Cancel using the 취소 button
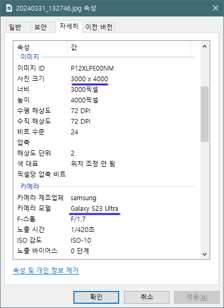 pyautogui.click(x=147, y=297)
